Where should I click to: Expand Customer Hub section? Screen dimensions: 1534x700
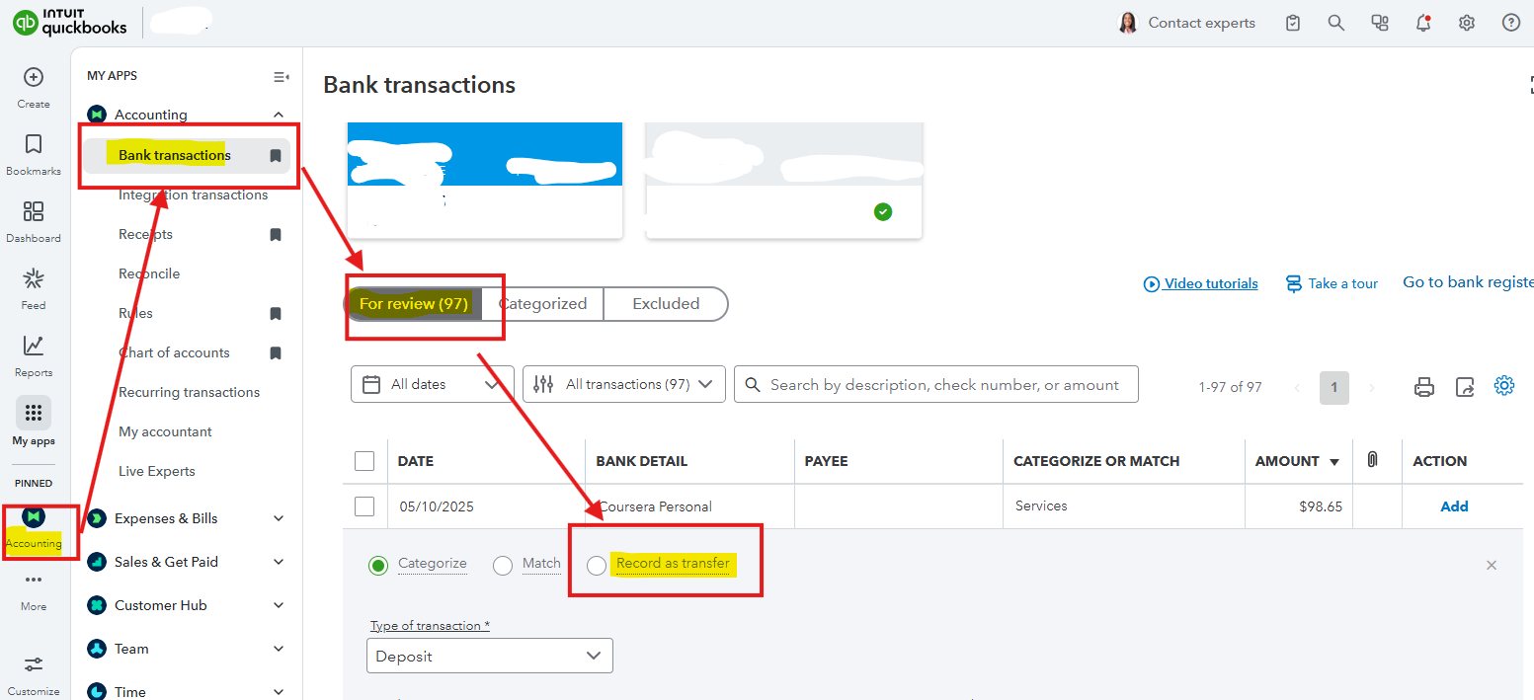279,605
